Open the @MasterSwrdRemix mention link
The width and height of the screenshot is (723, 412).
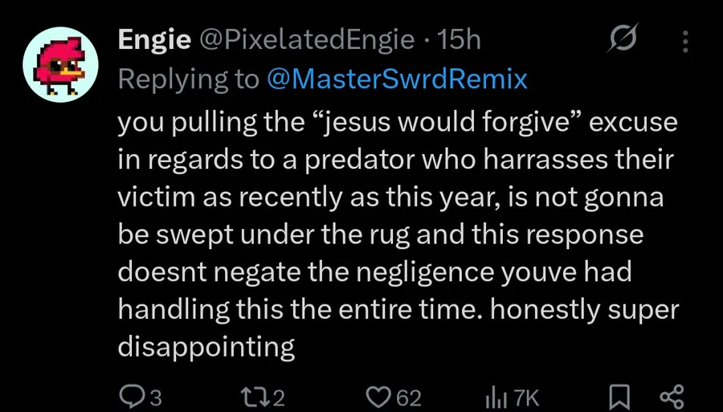[394, 79]
